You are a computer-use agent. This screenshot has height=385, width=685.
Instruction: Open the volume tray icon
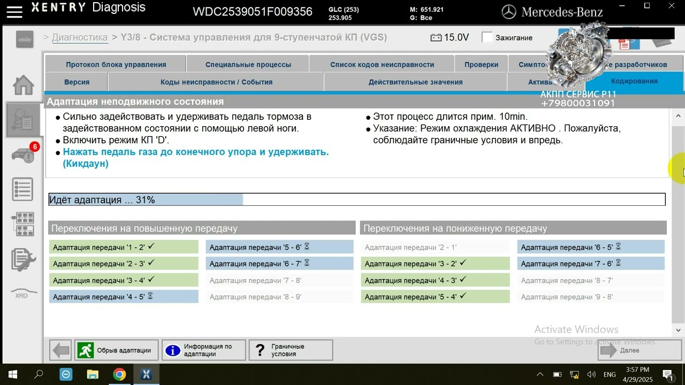591,374
